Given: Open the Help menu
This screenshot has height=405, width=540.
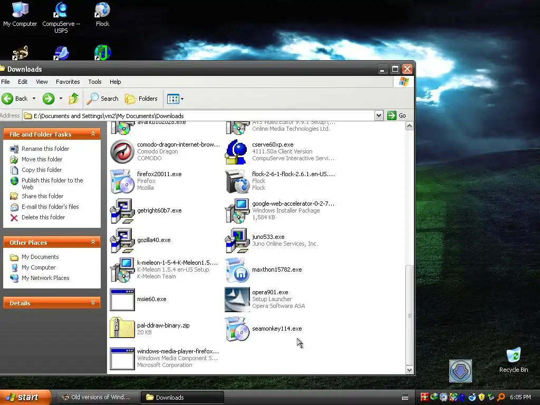Looking at the screenshot, I should [115, 82].
